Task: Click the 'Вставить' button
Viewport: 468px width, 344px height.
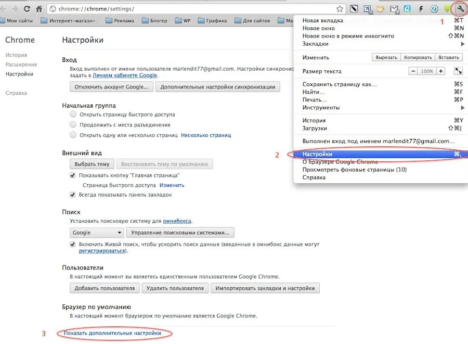Action: pyautogui.click(x=449, y=57)
